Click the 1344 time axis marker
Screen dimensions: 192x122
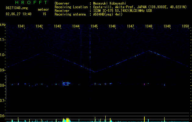click(76, 26)
